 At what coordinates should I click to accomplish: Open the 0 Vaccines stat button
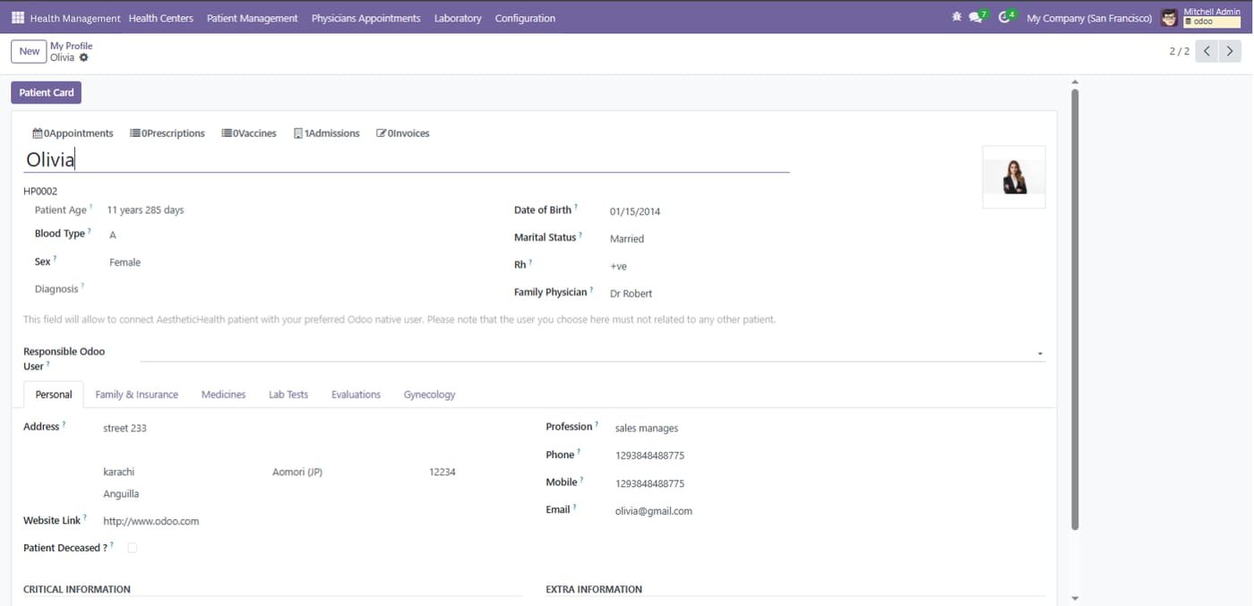249,133
